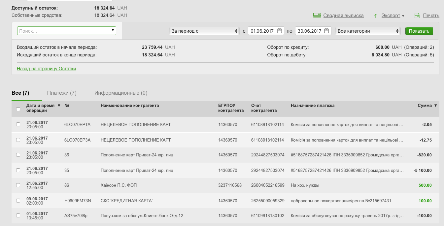The image size is (444, 226).
Task: Open calendar picker for start date 01.06.2017
Action: coord(280,31)
